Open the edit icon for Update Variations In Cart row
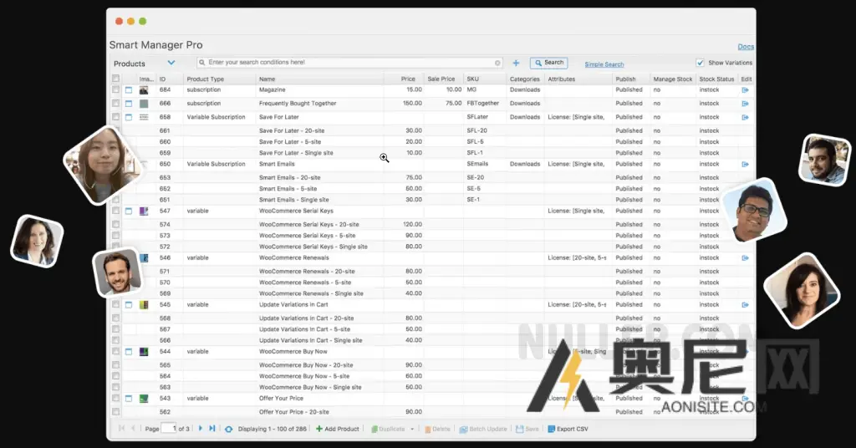 pyautogui.click(x=745, y=305)
